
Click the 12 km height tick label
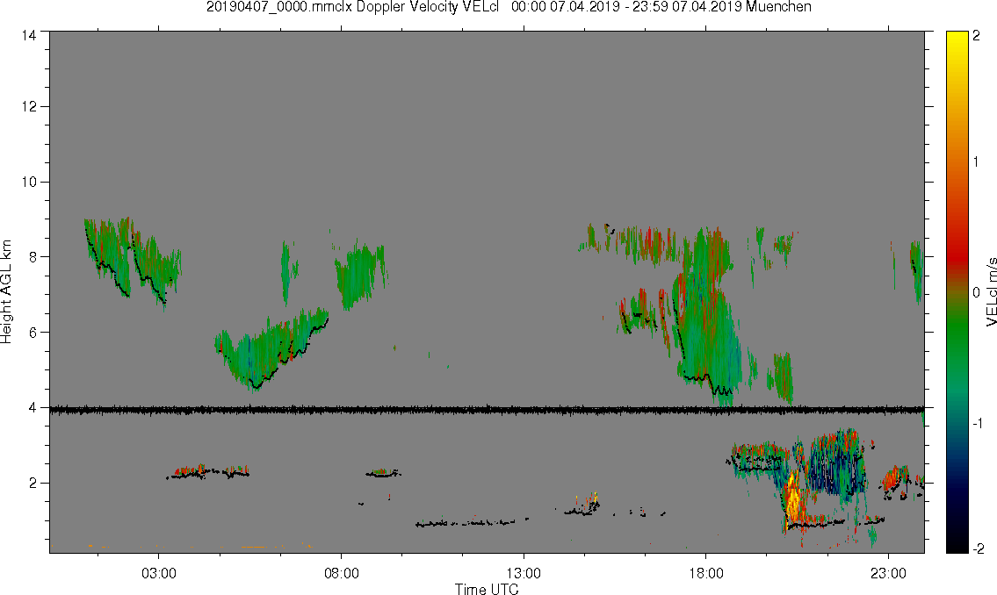coord(29,107)
